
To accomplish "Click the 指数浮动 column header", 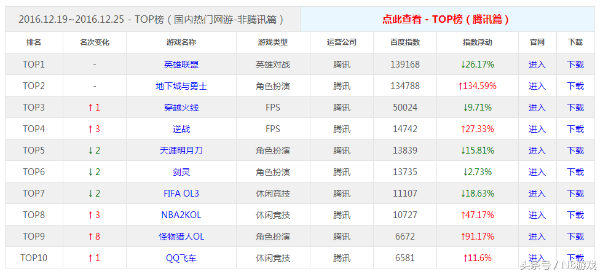I will [x=477, y=42].
